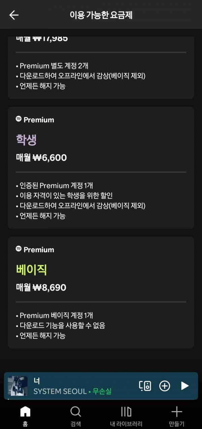Open the now playing song title 너

point(37,381)
